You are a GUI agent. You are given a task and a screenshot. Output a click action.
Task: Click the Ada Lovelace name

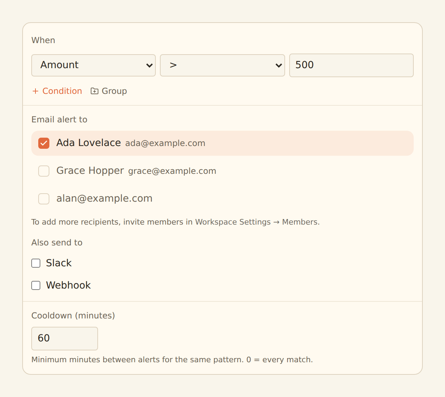coord(89,143)
